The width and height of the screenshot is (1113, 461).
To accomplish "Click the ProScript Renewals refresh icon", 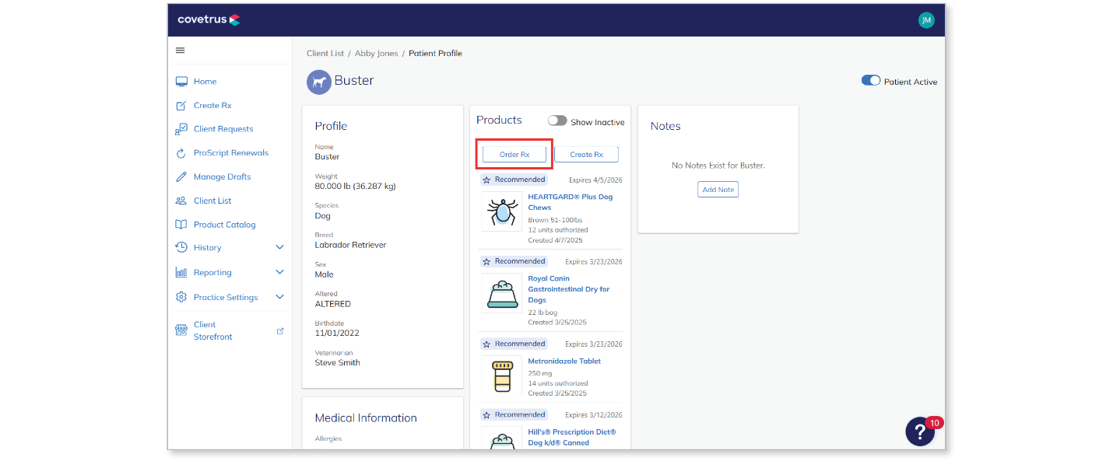I will [x=181, y=153].
